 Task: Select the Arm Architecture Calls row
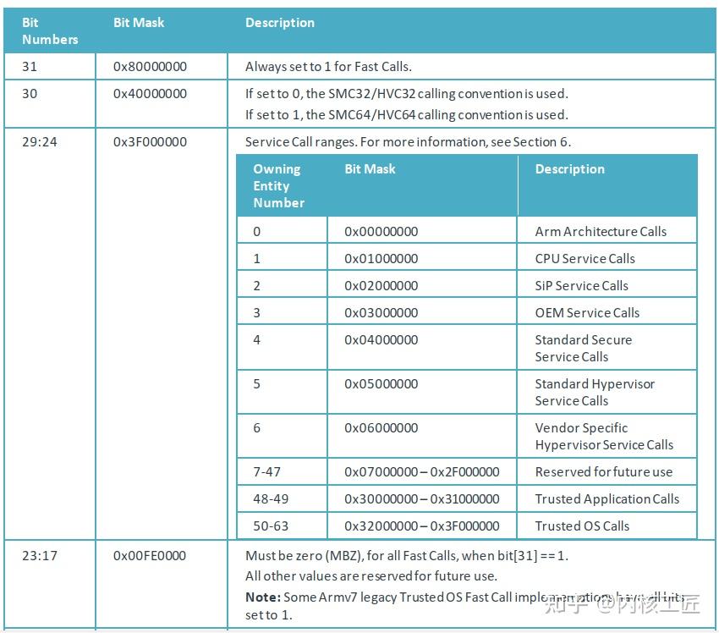(x=467, y=231)
